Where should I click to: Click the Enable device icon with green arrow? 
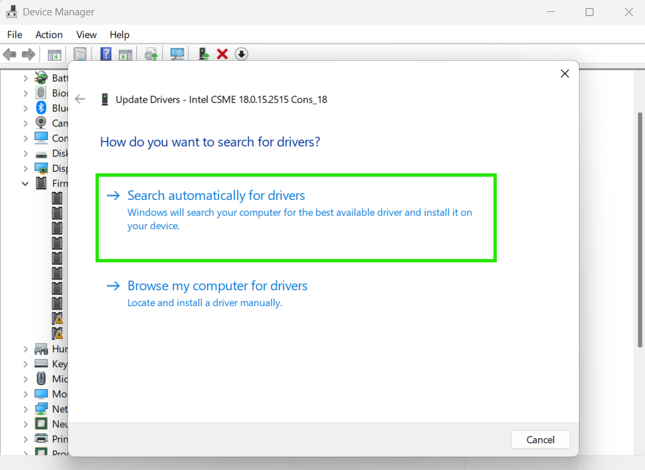(204, 54)
